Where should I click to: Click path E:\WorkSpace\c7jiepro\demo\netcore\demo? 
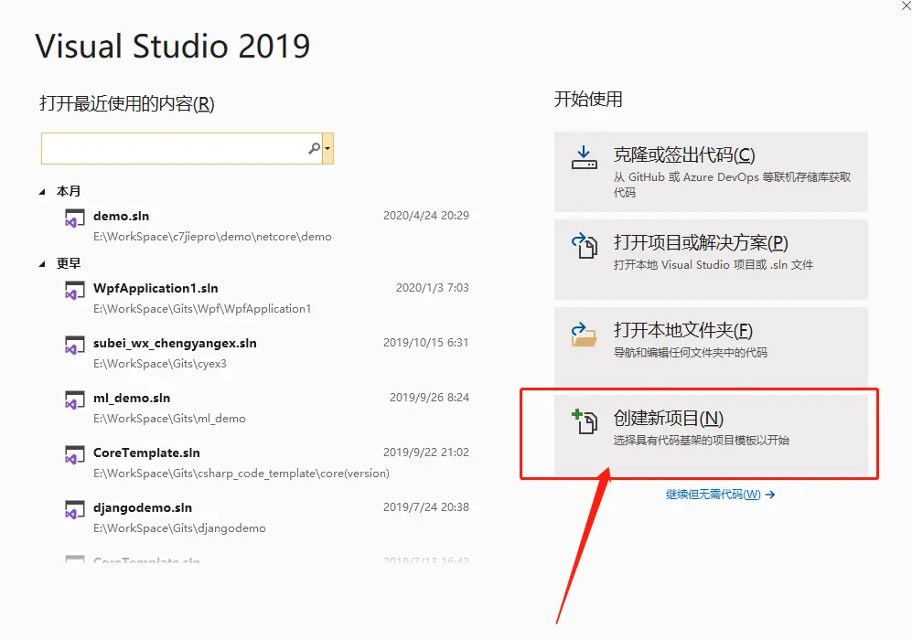212,238
